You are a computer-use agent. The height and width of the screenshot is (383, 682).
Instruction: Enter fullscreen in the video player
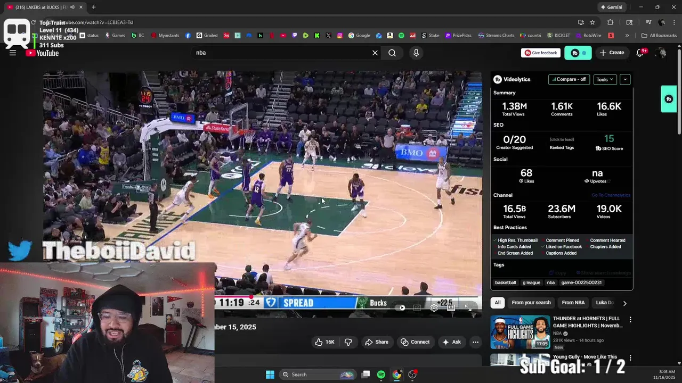point(468,307)
